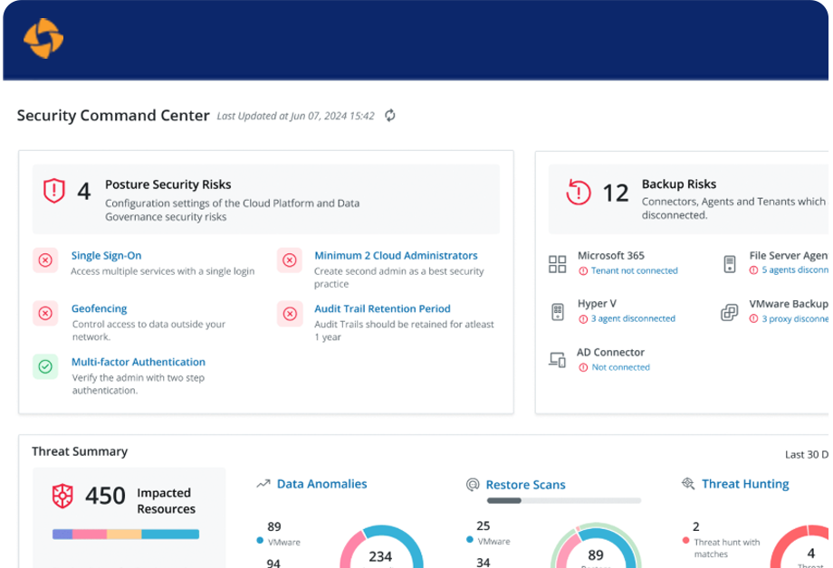Click the orange logo in the header
833x568 pixels.
[43, 39]
